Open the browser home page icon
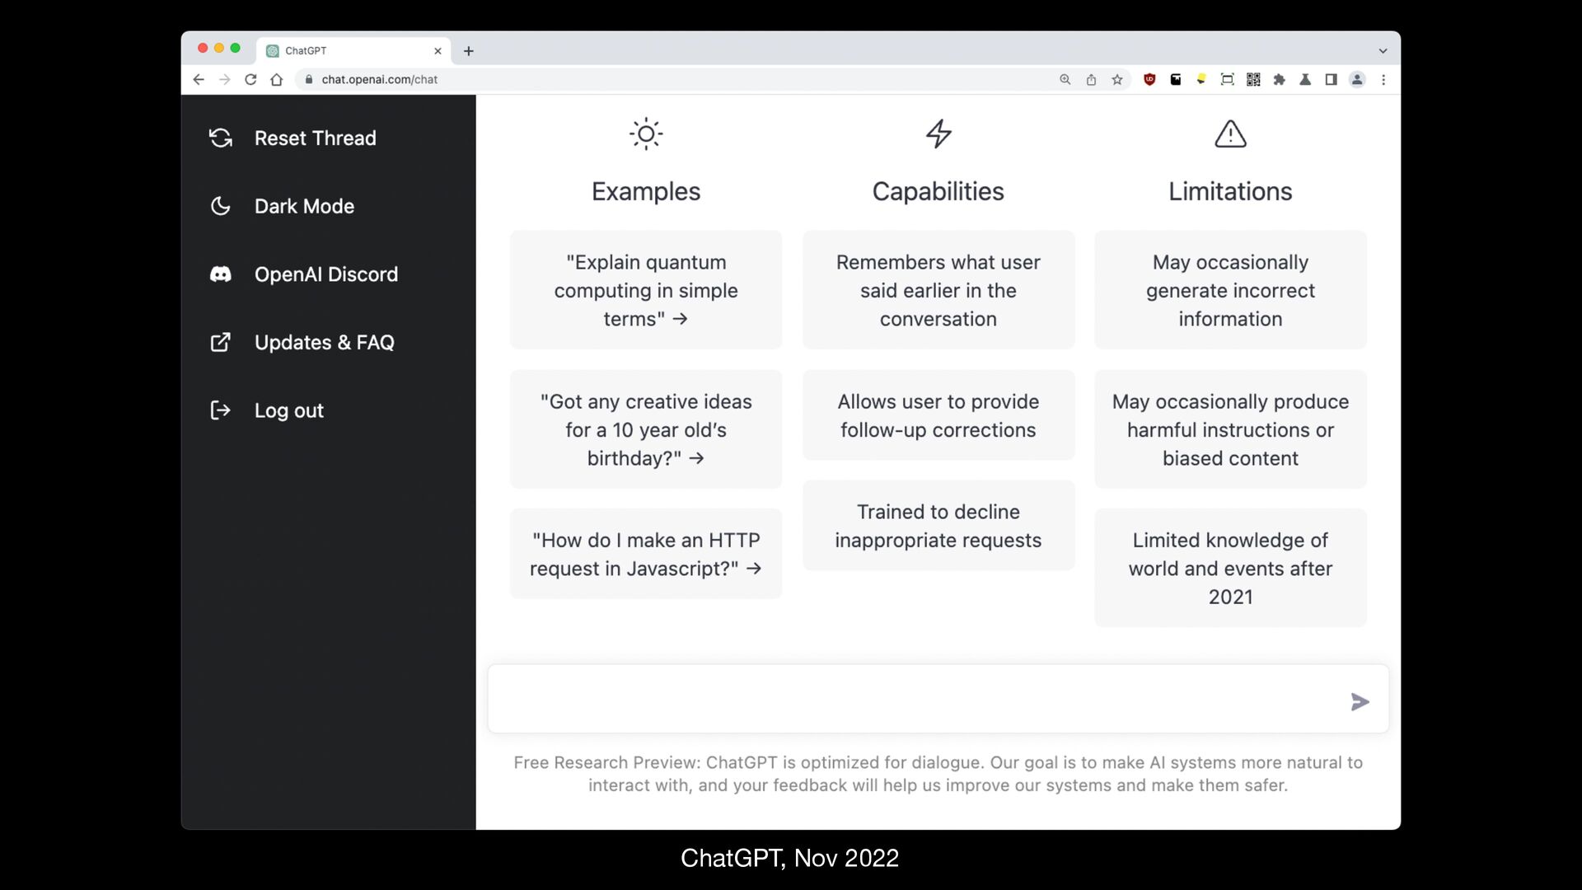The width and height of the screenshot is (1582, 890). point(277,79)
